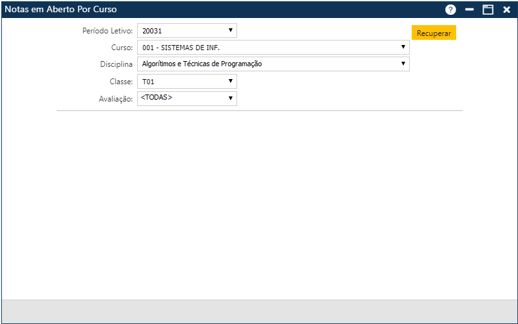Close the Notas em Aberto Por Curso window
518x324 pixels.
[506, 10]
